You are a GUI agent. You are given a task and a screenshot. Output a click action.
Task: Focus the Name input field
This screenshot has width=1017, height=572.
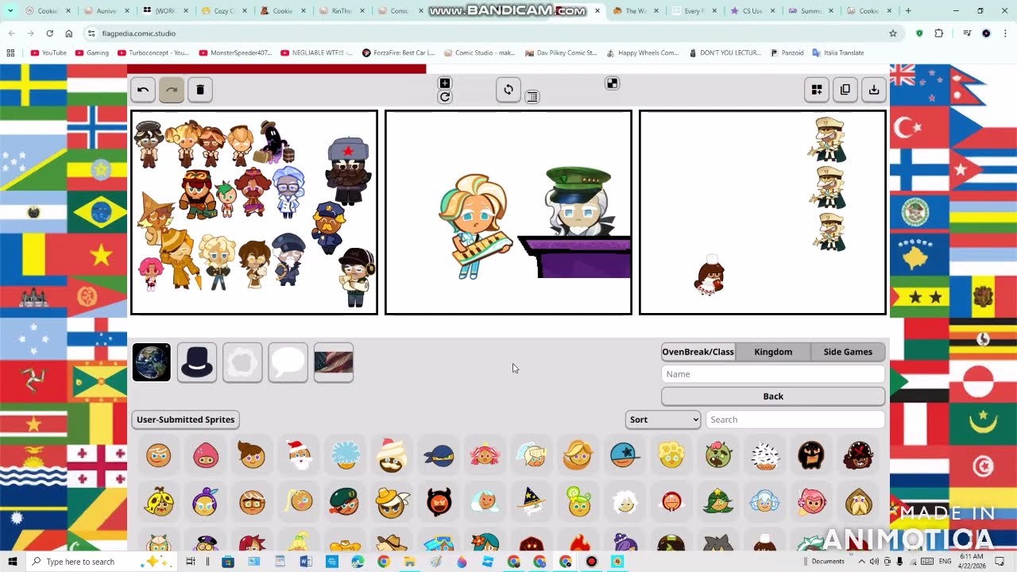[x=773, y=374]
